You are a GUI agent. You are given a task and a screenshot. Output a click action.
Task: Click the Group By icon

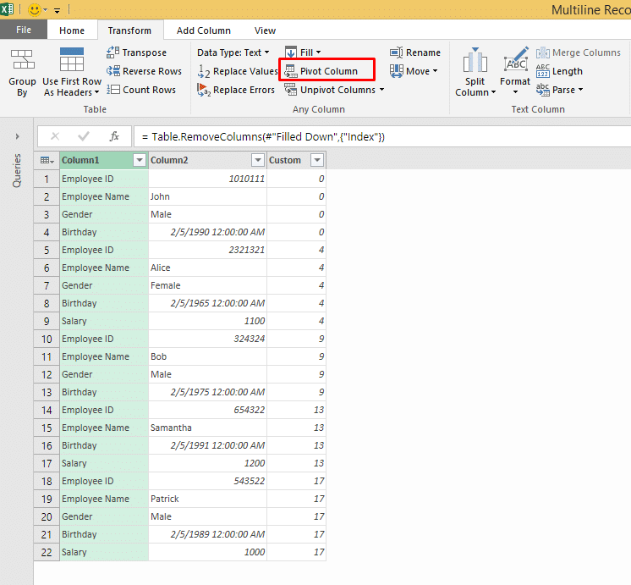[x=23, y=60]
